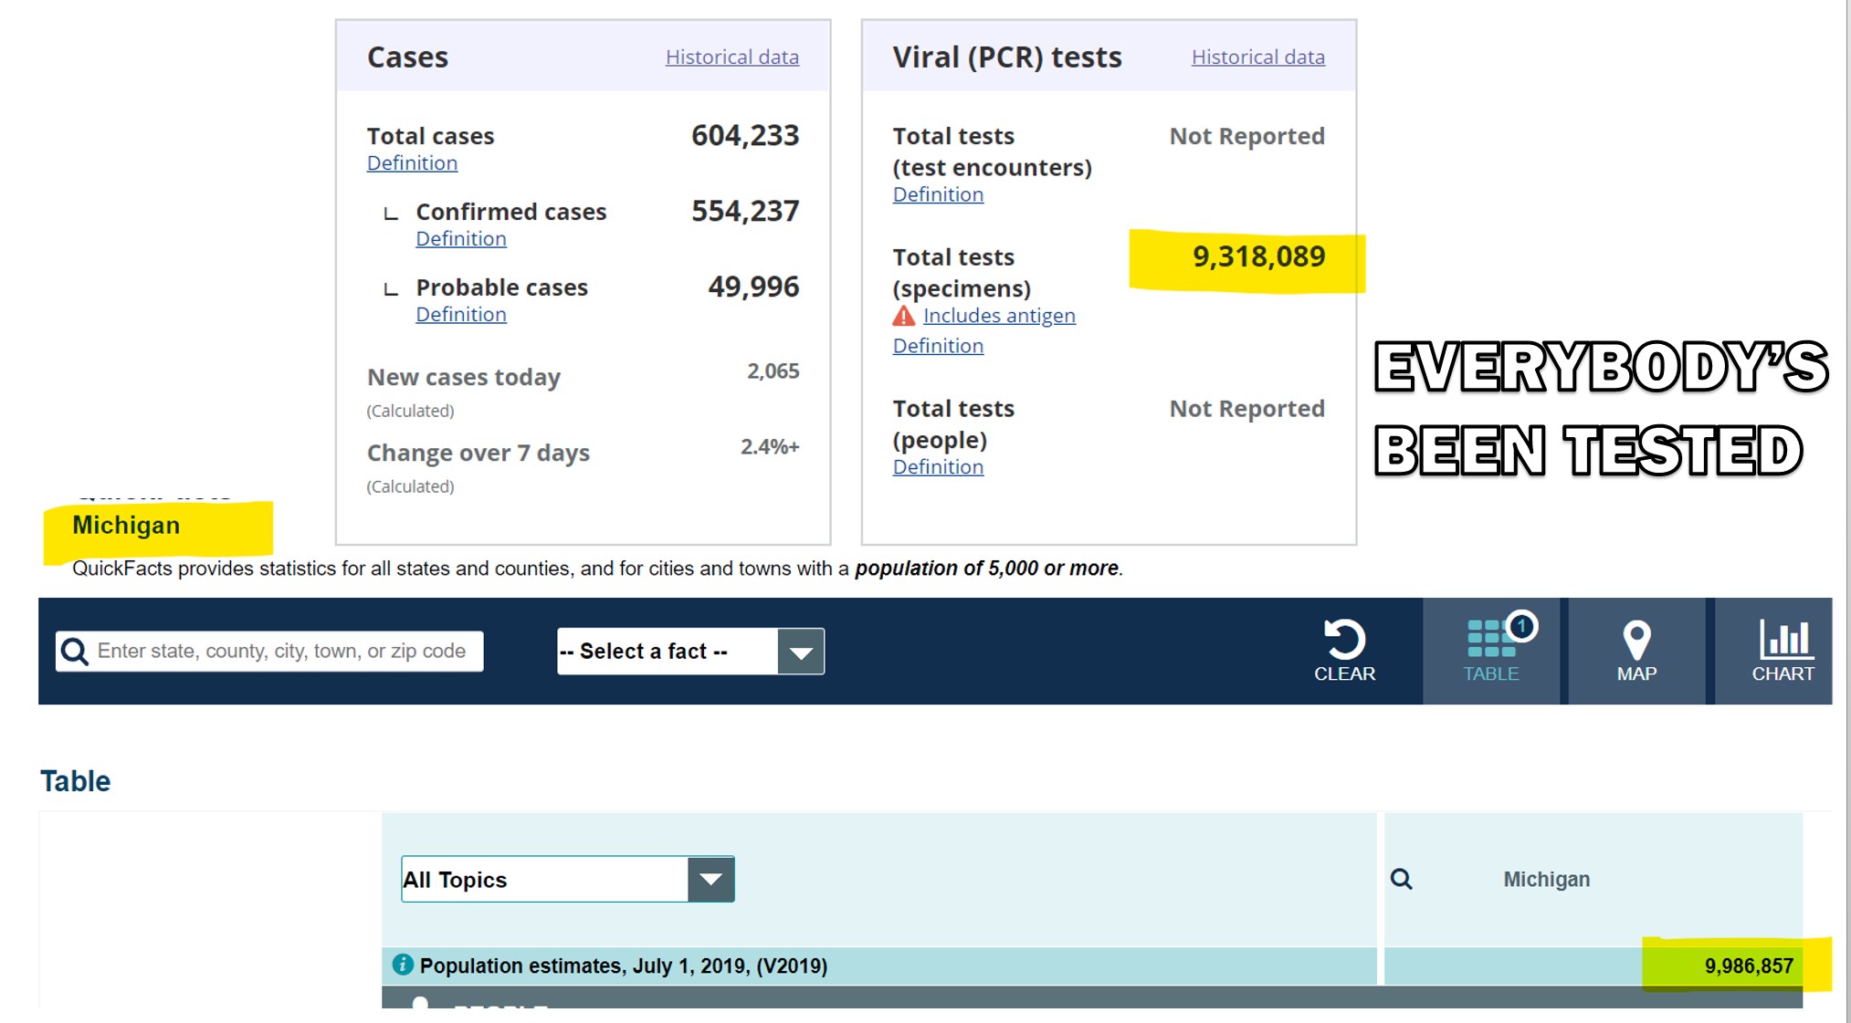Expand the All Topics dropdown
Viewport: 1851px width, 1023px height.
tap(568, 880)
